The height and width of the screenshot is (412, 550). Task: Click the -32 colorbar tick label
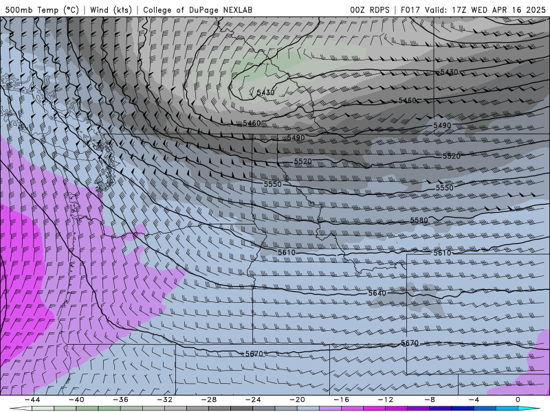(x=164, y=400)
